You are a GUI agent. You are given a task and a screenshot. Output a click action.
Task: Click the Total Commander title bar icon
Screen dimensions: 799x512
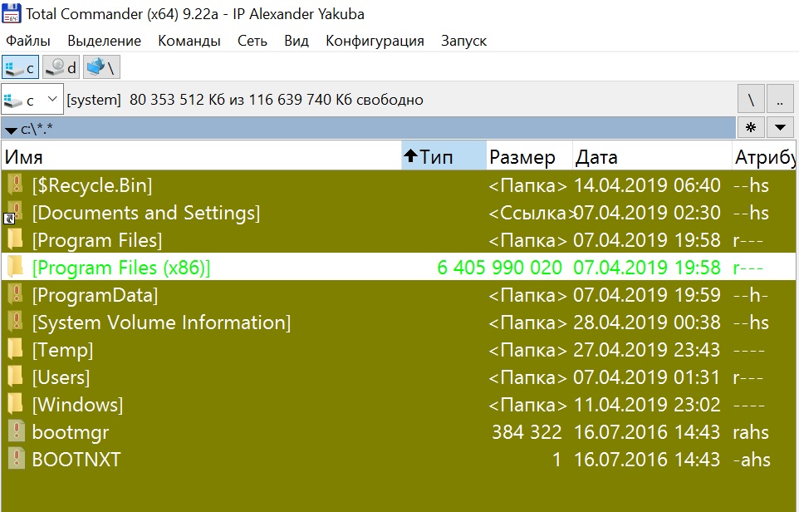coord(11,14)
